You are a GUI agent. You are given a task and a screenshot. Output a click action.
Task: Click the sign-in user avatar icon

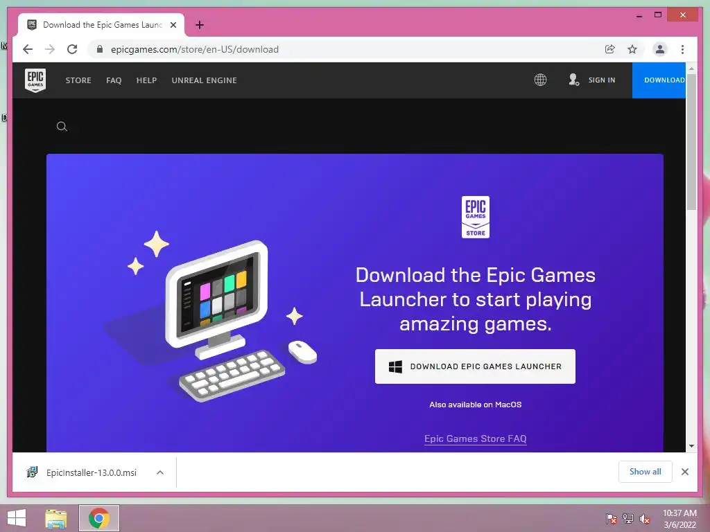click(x=573, y=80)
